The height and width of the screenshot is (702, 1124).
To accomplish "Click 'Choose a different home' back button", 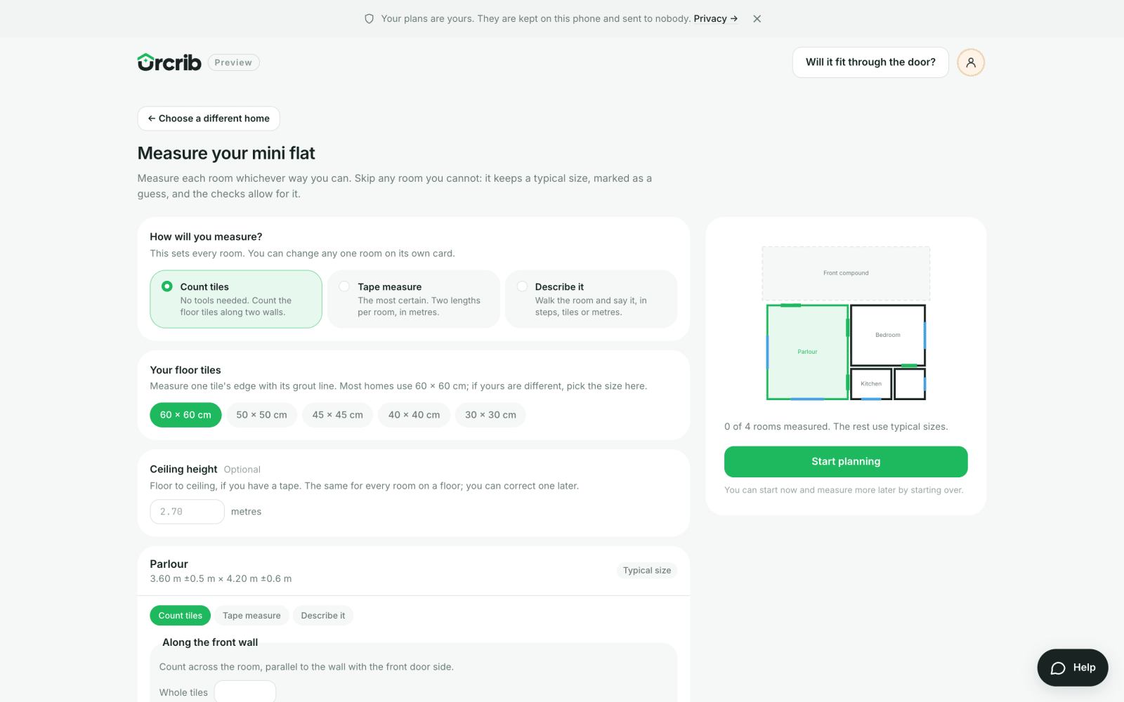I will (x=209, y=119).
